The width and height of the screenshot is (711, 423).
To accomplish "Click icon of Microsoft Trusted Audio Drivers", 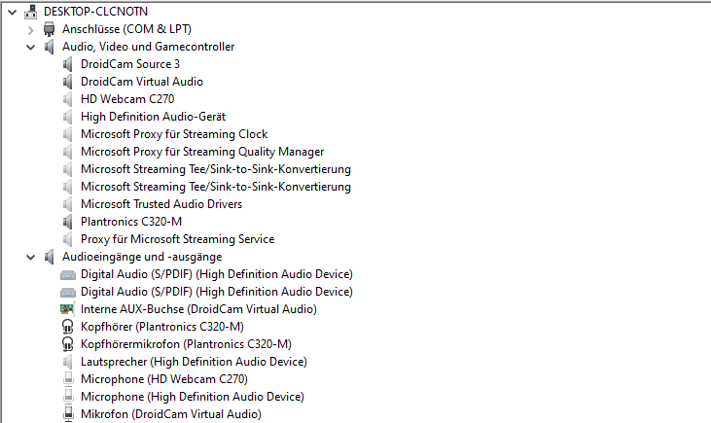I will pyautogui.click(x=67, y=204).
